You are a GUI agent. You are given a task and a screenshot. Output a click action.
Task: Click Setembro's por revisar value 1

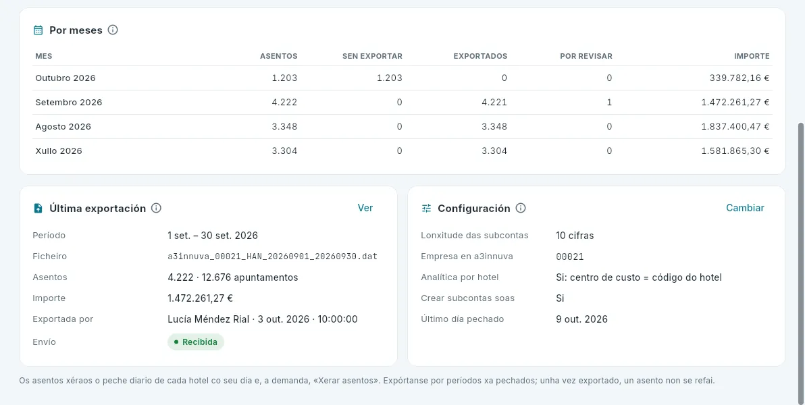point(609,102)
